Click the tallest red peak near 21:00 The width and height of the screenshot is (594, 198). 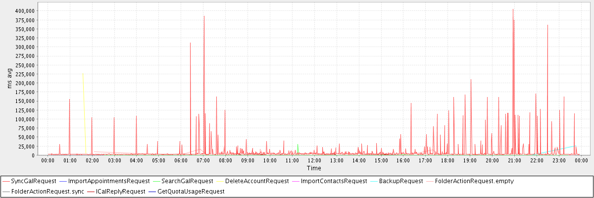pyautogui.click(x=513, y=11)
